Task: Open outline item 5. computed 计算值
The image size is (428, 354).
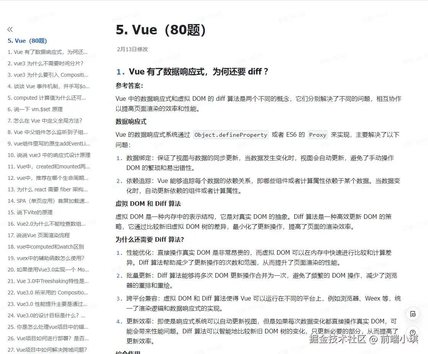Action: click(47, 98)
